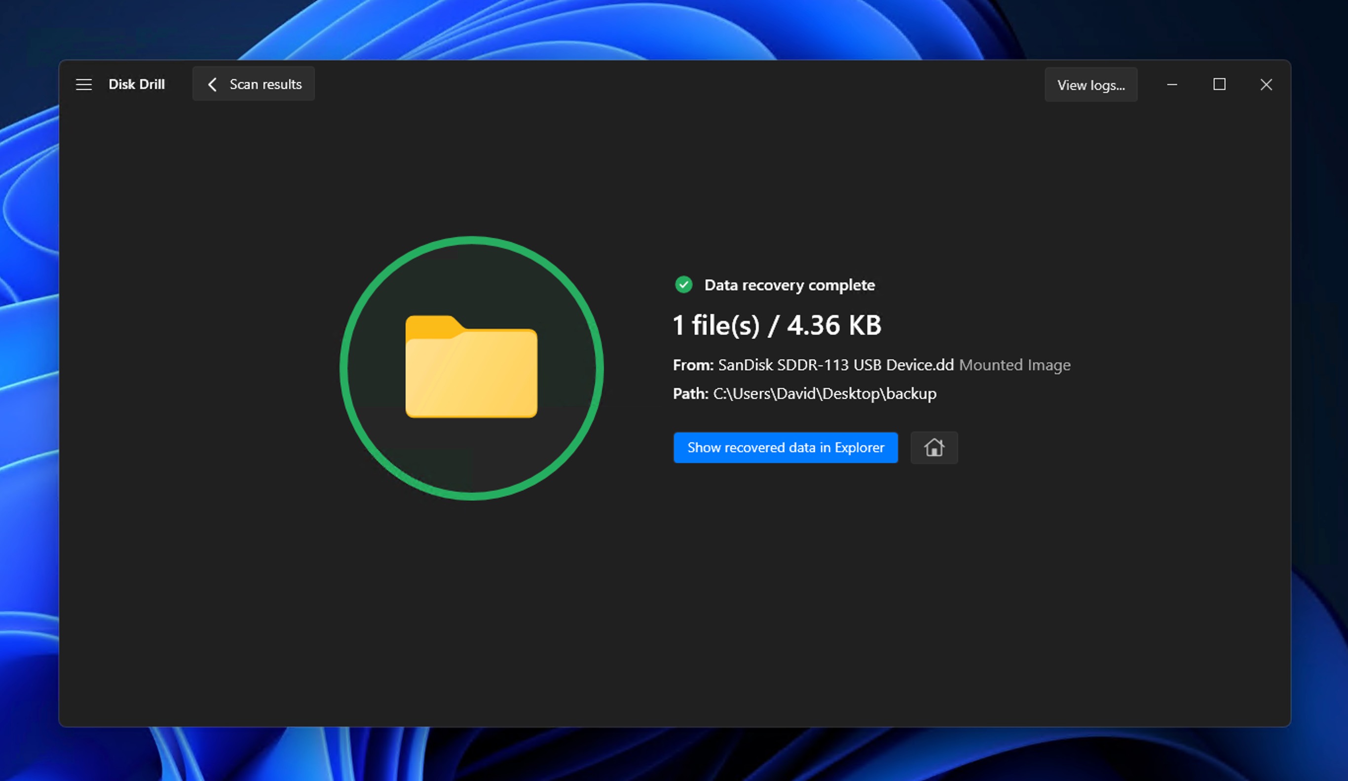Open View logs
This screenshot has width=1348, height=781.
coord(1091,84)
